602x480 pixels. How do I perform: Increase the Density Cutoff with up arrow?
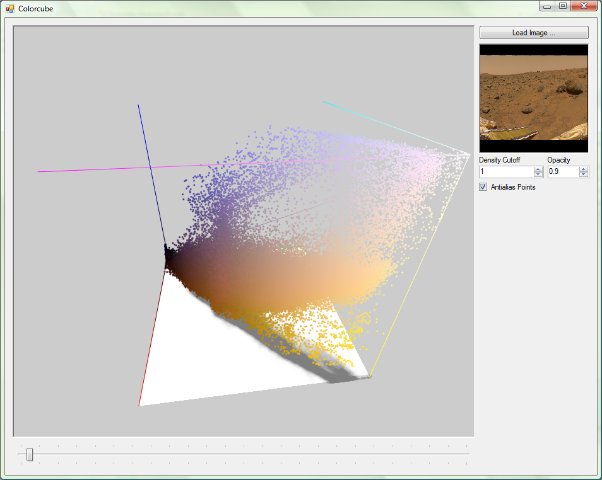click(x=538, y=169)
